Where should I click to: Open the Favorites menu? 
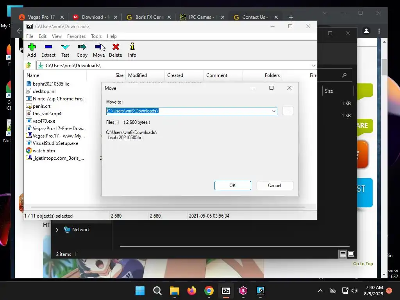point(76,36)
